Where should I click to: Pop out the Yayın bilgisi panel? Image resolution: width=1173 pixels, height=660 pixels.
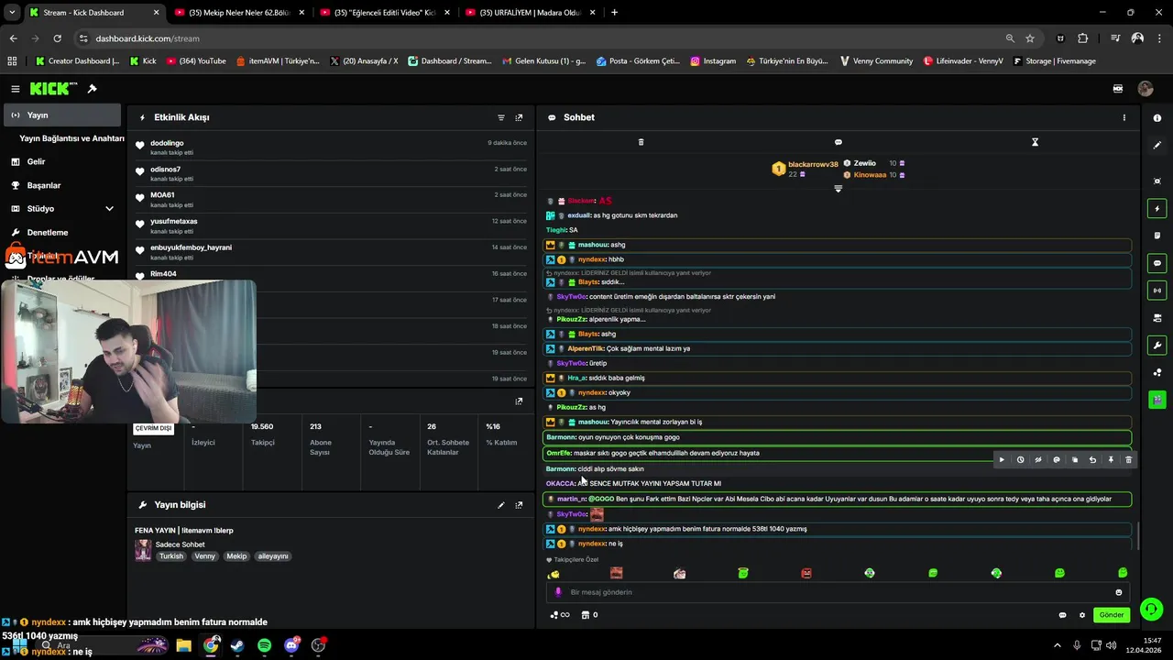[519, 505]
